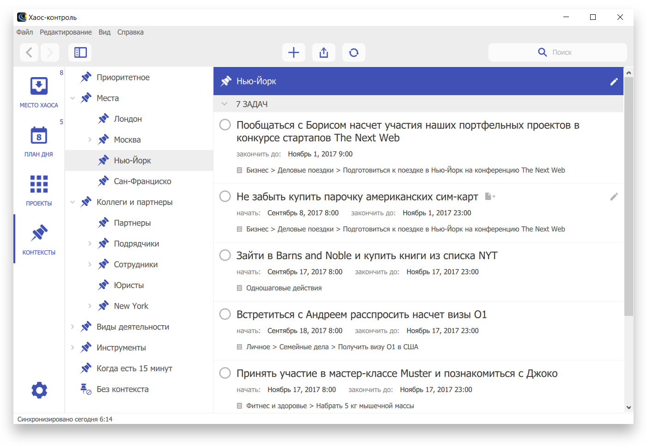The height and width of the screenshot is (448, 647).
Task: Open the Место хаоса inbox section
Action: pyautogui.click(x=39, y=92)
